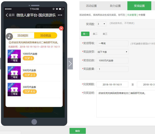Open the 兑奖管理 link
Image resolution: width=155 pixels, height=134 pixels.
[x=132, y=15]
